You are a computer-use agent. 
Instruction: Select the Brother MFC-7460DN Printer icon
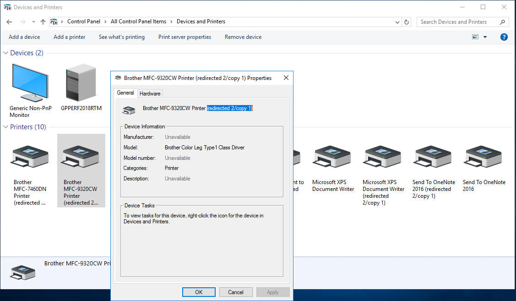30,157
